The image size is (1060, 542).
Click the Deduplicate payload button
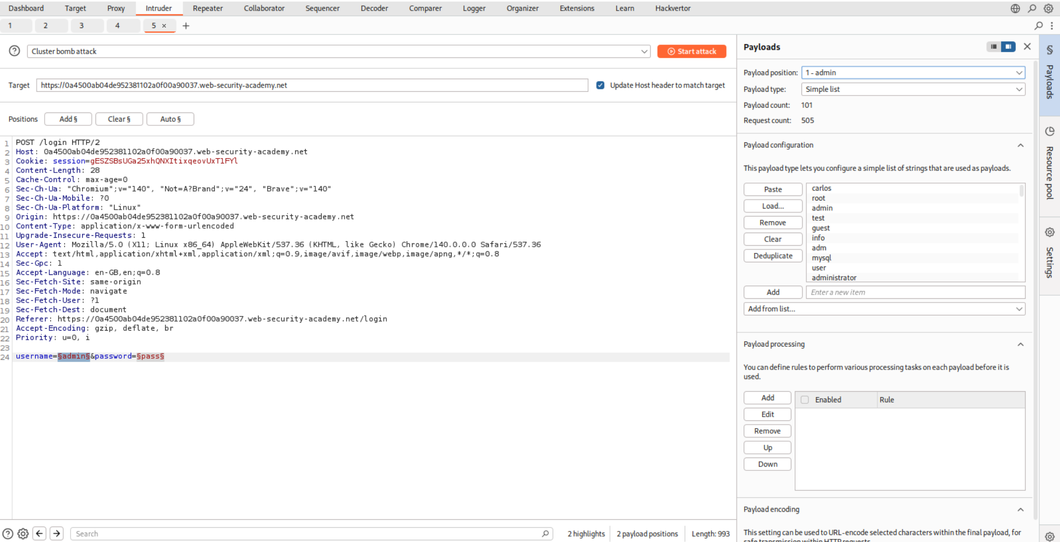coord(772,256)
